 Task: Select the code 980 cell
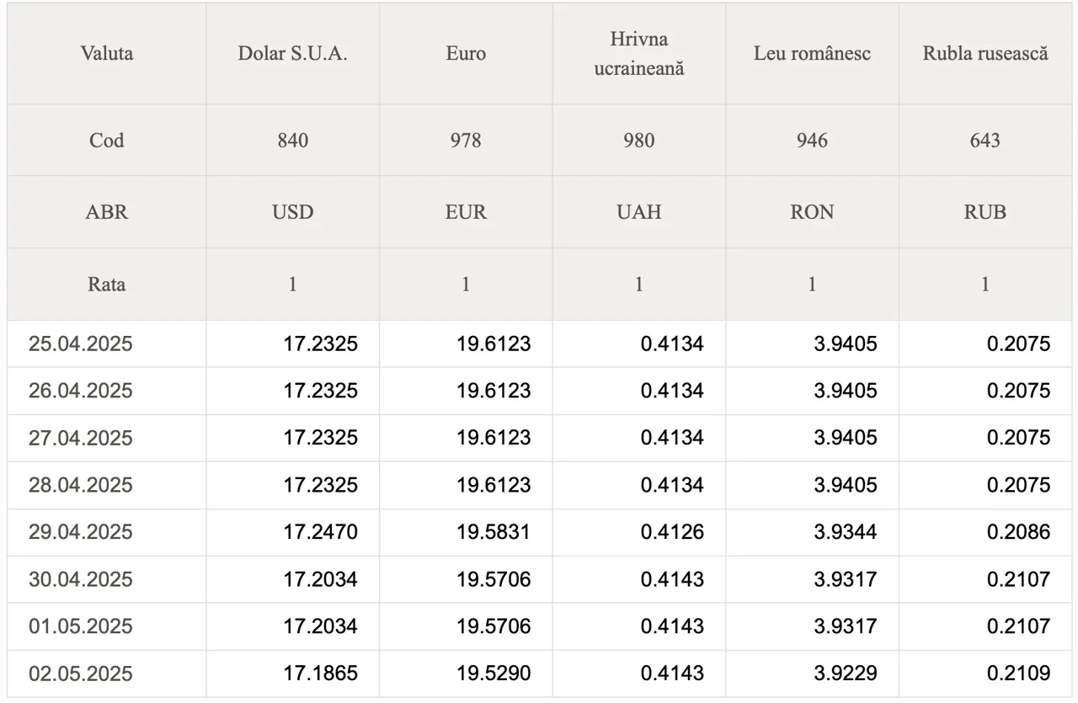click(x=639, y=141)
